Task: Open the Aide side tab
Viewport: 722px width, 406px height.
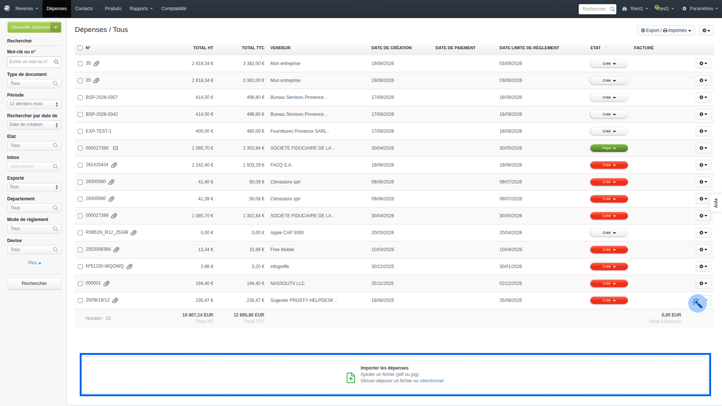Action: pyautogui.click(x=716, y=203)
